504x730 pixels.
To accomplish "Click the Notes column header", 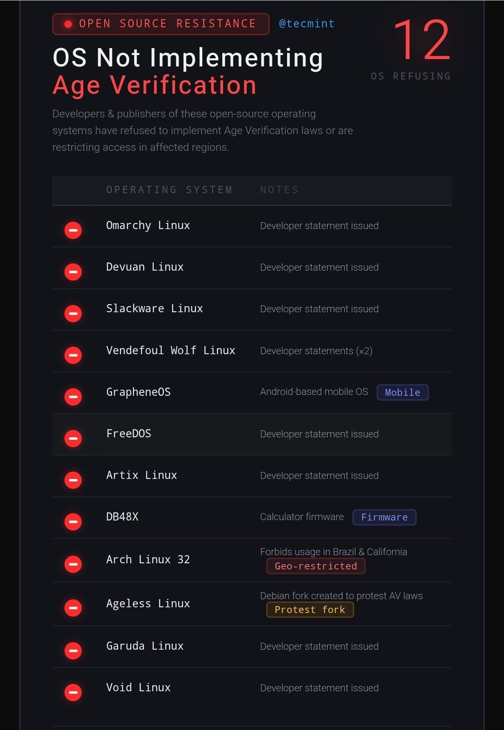I will [279, 190].
